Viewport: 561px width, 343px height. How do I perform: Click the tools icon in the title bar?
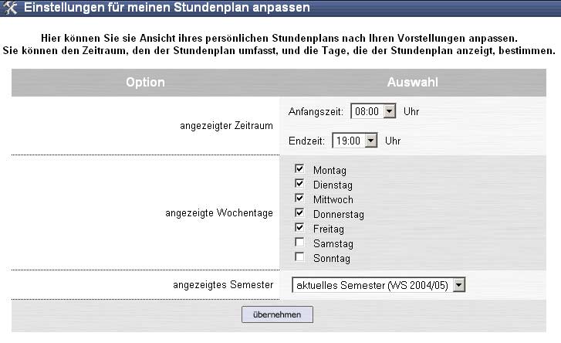11,9
